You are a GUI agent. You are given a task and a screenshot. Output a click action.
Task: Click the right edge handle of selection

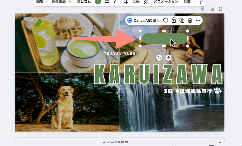tap(188, 39)
